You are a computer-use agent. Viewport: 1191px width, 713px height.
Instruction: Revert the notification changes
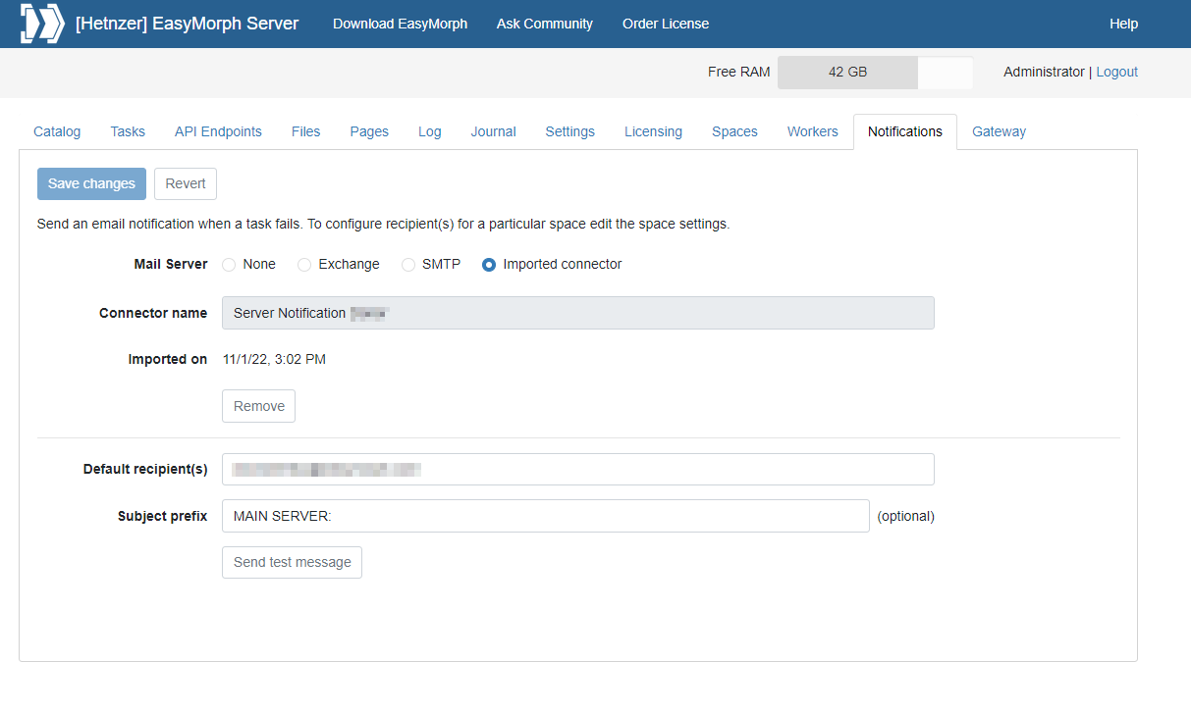click(186, 184)
